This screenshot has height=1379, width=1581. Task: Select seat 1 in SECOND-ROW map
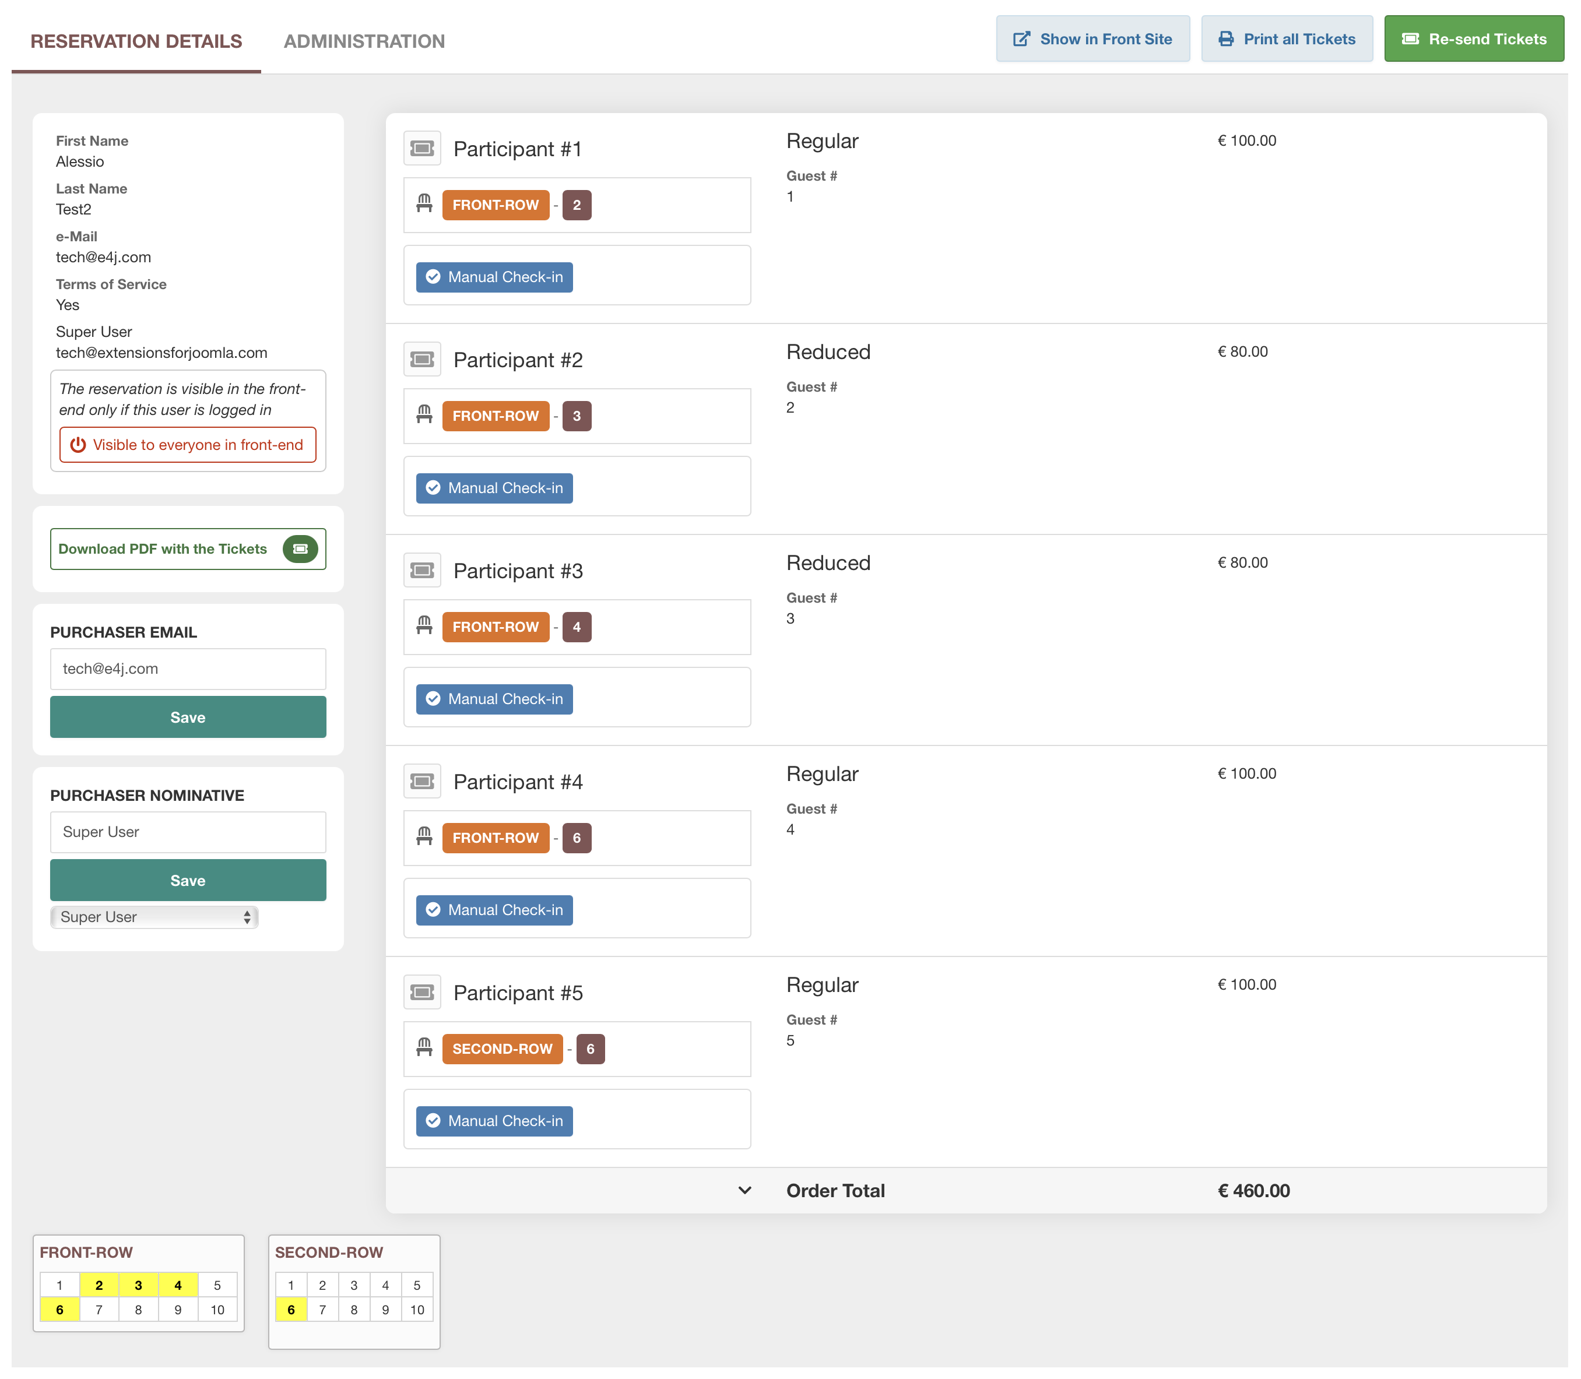click(x=291, y=1285)
